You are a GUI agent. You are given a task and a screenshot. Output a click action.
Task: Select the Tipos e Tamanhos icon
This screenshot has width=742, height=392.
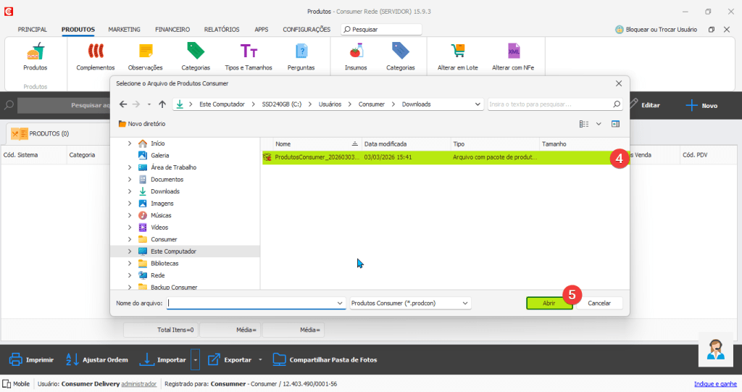coord(249,51)
